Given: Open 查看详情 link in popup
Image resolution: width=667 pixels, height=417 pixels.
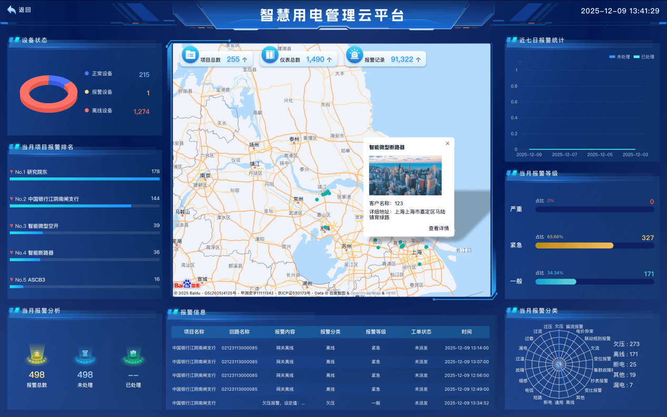Looking at the screenshot, I should coord(439,229).
